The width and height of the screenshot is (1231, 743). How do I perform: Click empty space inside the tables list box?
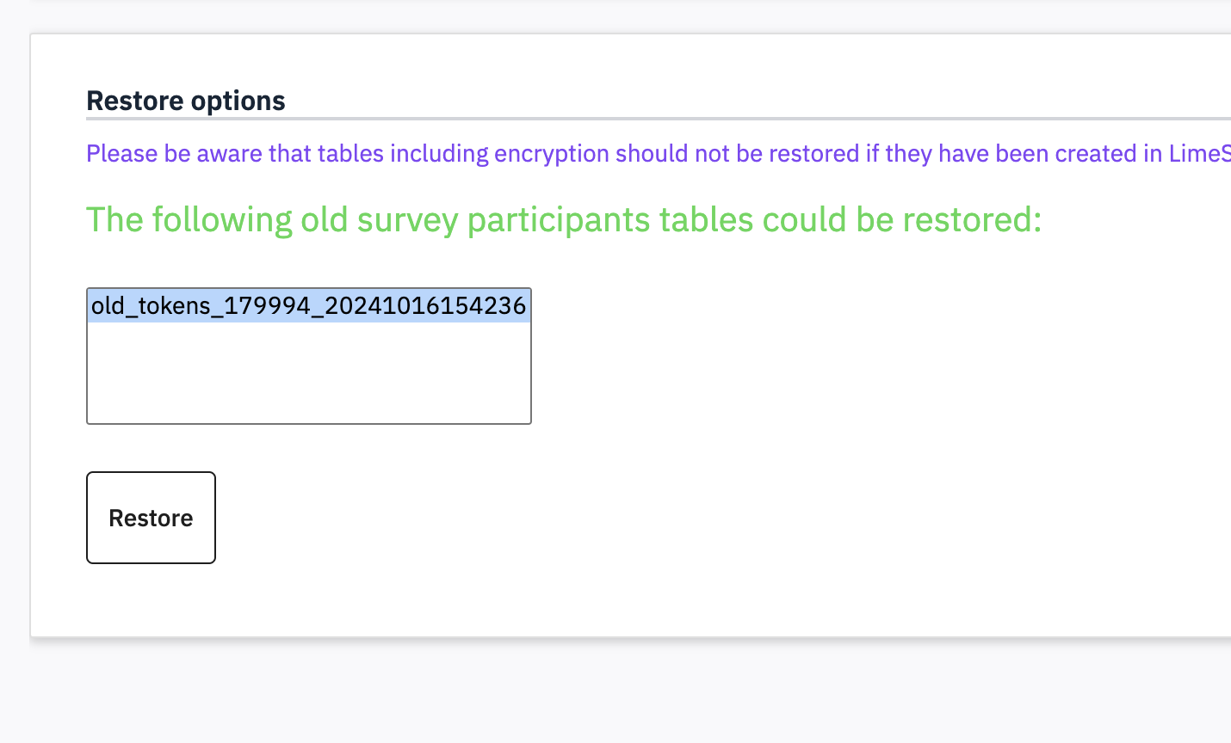click(x=308, y=374)
